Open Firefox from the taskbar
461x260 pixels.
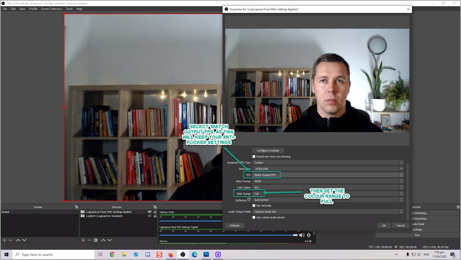[171, 255]
